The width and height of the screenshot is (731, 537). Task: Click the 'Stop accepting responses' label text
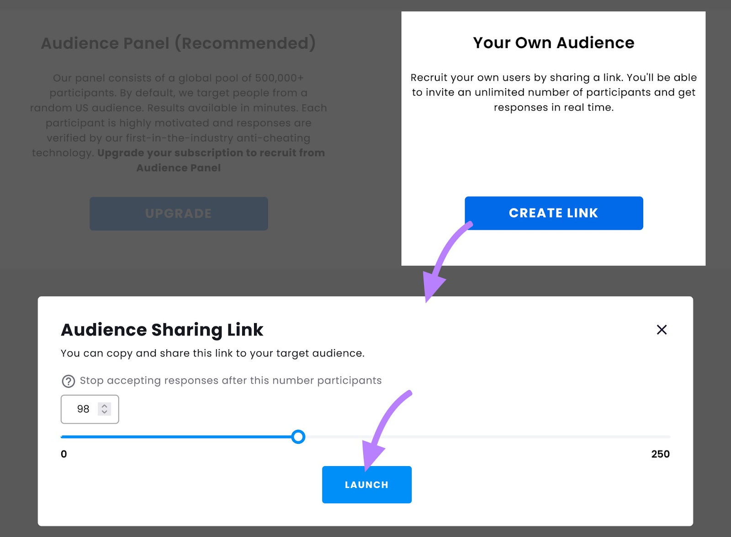pyautogui.click(x=231, y=380)
